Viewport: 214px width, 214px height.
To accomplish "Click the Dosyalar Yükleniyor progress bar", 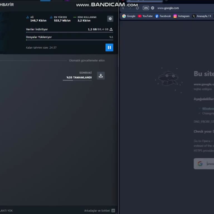I will [x=69, y=40].
